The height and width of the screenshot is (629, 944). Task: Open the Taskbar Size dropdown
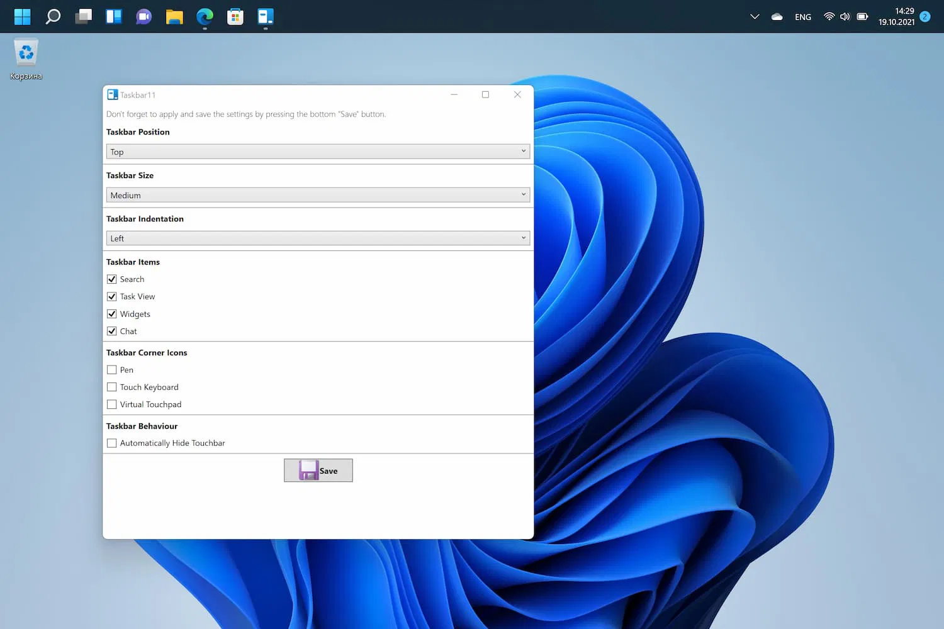click(318, 195)
